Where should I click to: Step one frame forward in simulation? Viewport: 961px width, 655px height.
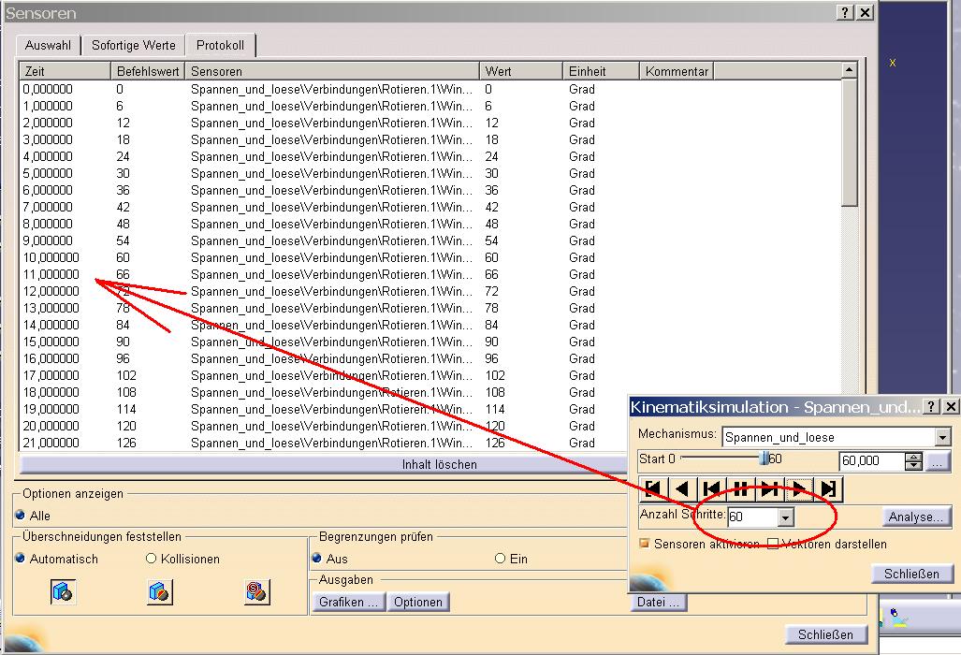pyautogui.click(x=770, y=489)
